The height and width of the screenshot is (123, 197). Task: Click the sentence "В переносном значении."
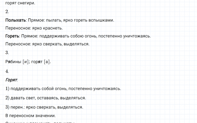pos(30,116)
